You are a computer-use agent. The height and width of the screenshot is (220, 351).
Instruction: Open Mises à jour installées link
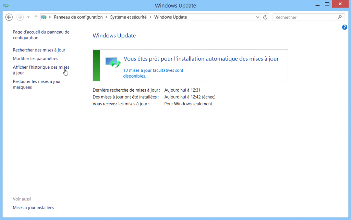(x=33, y=208)
